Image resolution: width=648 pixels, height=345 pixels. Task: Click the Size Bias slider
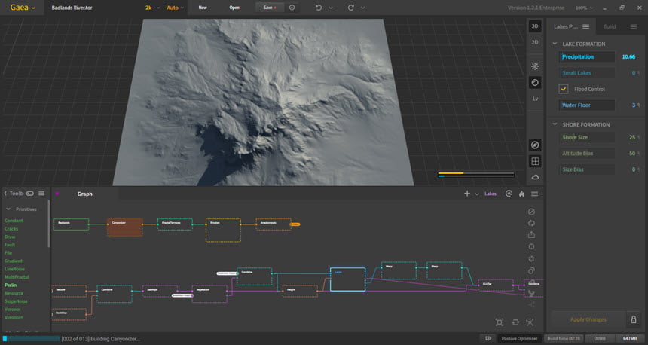[x=587, y=169]
